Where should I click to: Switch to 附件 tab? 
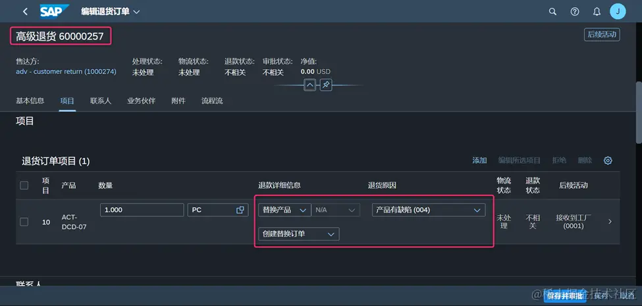click(x=178, y=101)
